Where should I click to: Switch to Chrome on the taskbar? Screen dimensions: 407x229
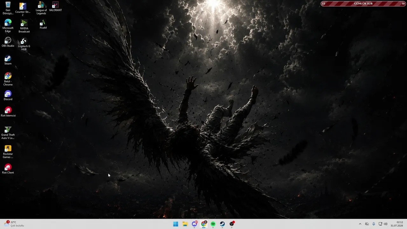click(204, 224)
